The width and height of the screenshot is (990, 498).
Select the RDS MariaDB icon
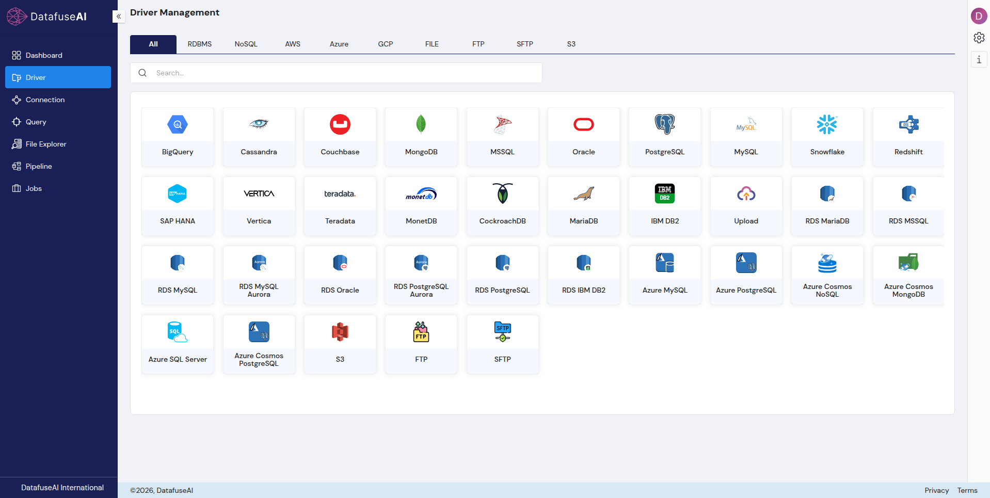pyautogui.click(x=827, y=194)
